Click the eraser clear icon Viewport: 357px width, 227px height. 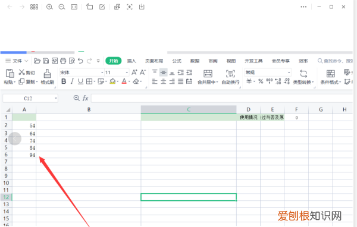pyautogui.click(x=136, y=81)
